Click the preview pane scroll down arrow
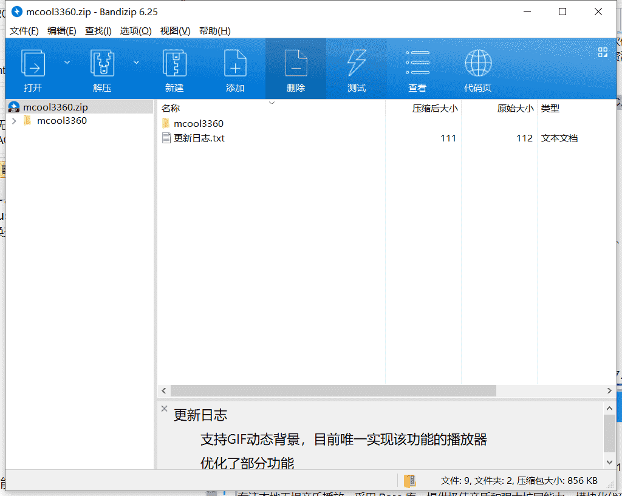 pos(610,462)
